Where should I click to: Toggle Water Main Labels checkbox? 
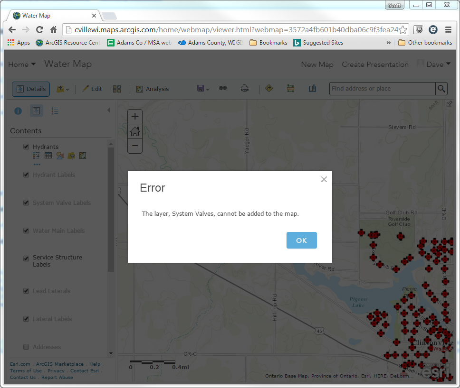tap(26, 231)
